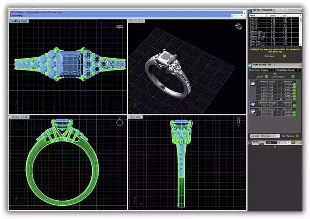310x219 pixels.
Task: Click green arrow on the 1.40 X 1.40 row
Action: point(294,90)
